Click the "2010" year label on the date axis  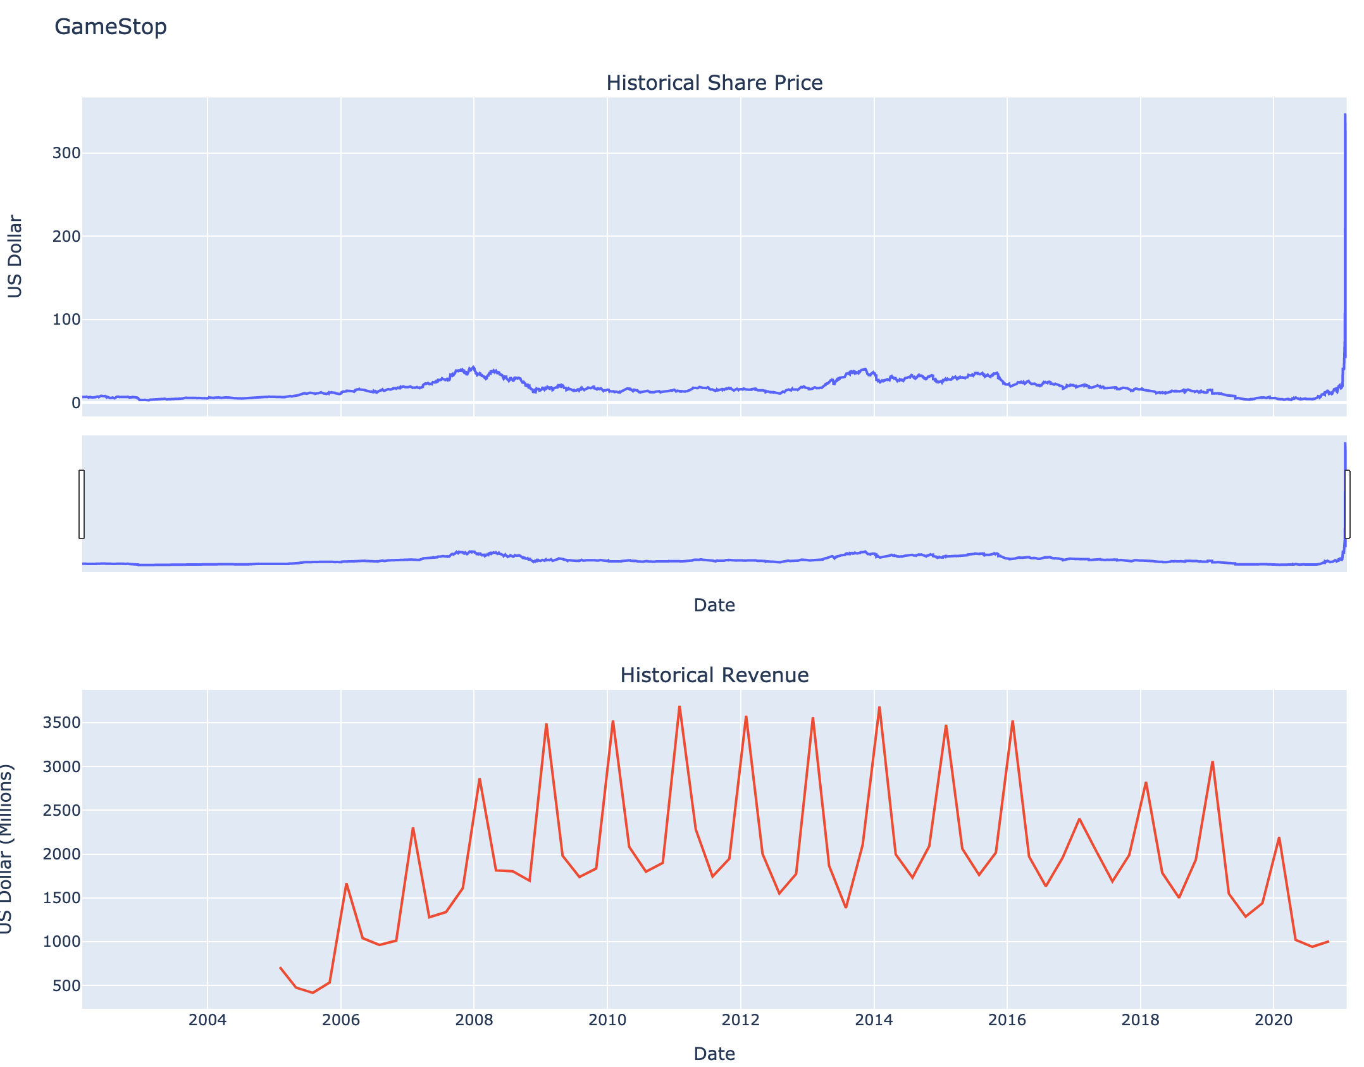[x=607, y=1020]
